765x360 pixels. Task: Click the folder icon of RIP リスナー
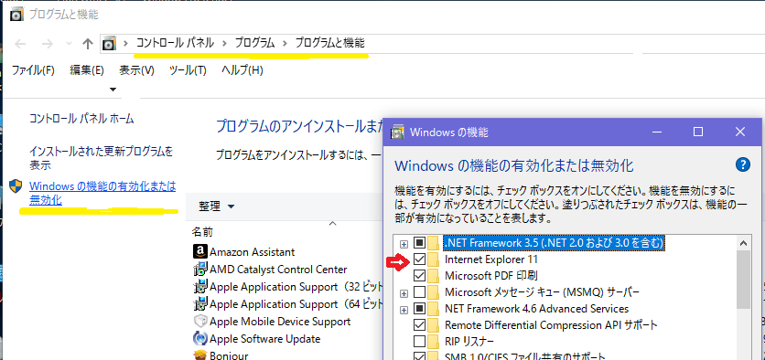pyautogui.click(x=433, y=341)
